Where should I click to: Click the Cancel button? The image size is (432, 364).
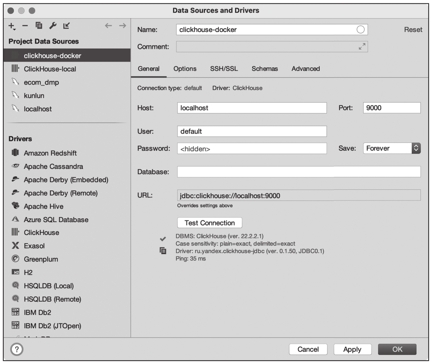308,349
